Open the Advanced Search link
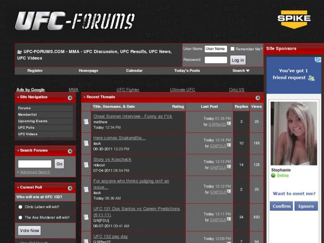 pyautogui.click(x=35, y=172)
